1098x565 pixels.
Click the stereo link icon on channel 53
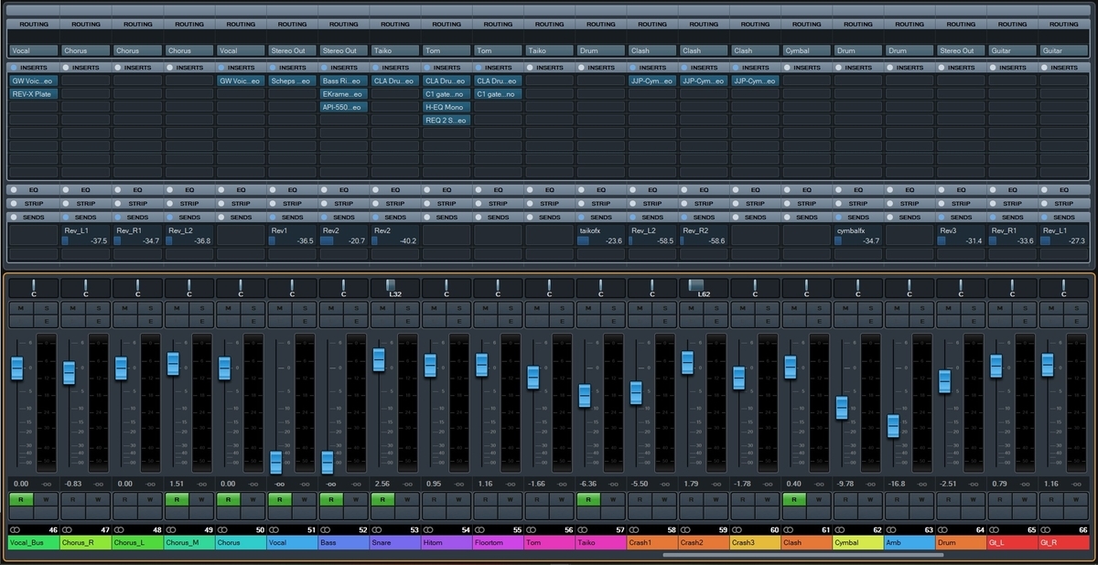coord(375,529)
